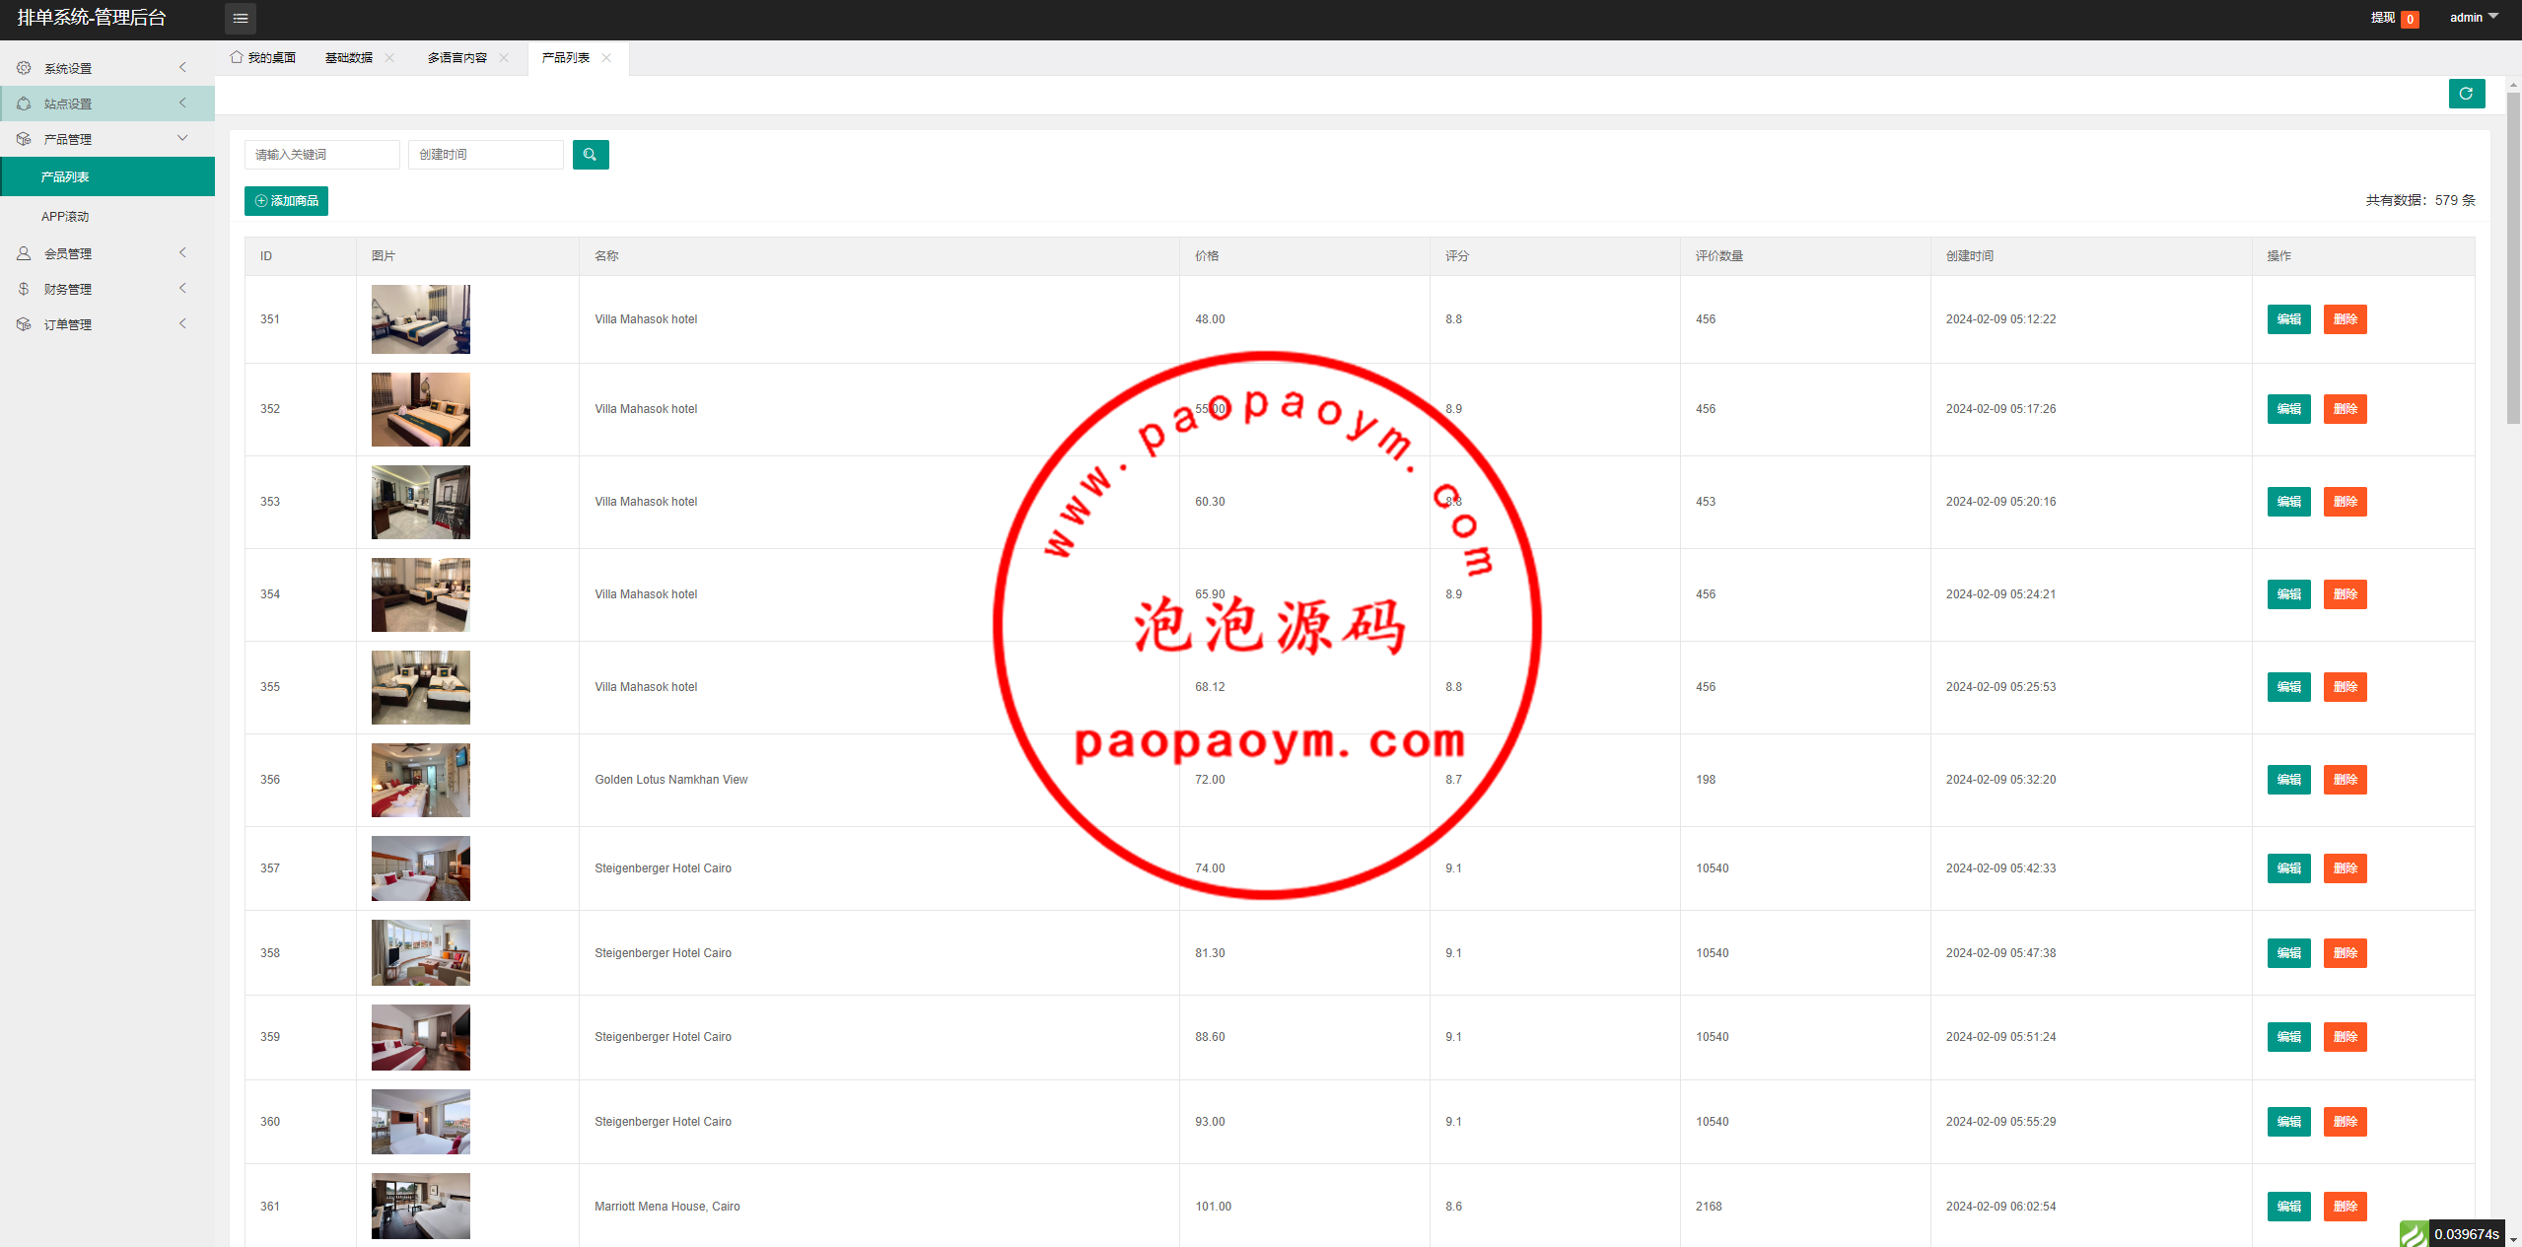Click the 排单系统-管理后台 title
Image resolution: width=2522 pixels, height=1247 pixels.
coord(92,18)
